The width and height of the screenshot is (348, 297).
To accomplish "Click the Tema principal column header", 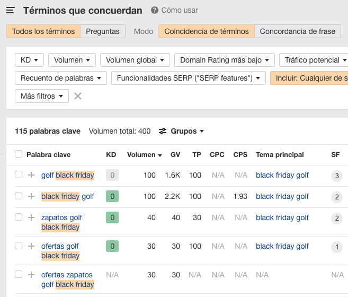I will [x=280, y=154].
